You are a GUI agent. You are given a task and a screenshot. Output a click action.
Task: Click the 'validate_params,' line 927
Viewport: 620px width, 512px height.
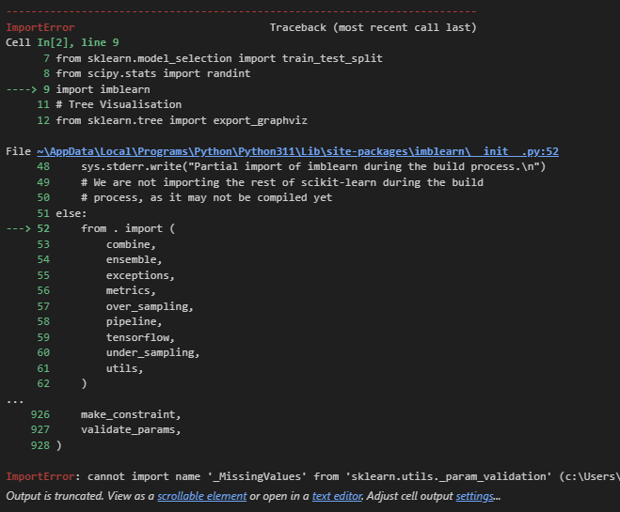tap(131, 429)
